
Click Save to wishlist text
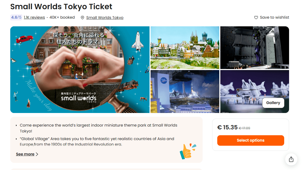(x=274, y=17)
